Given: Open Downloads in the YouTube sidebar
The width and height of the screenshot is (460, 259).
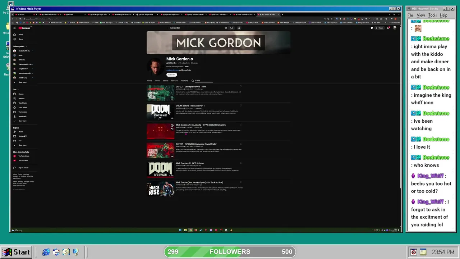Looking at the screenshot, I should pos(22,116).
